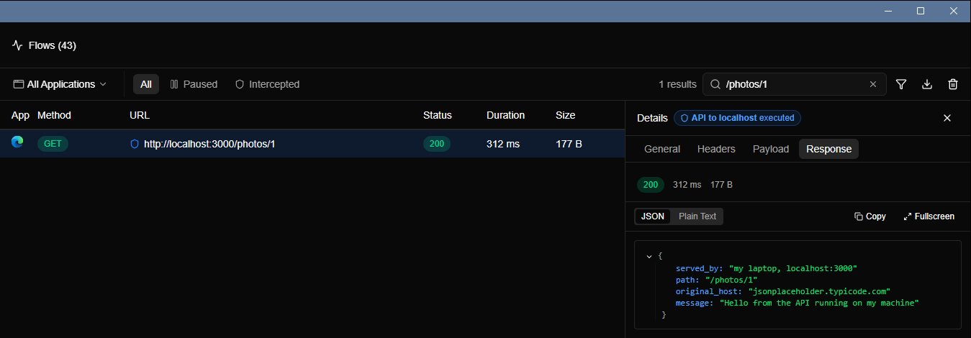Click the 1 results label
This screenshot has width=971, height=338.
(x=677, y=84)
